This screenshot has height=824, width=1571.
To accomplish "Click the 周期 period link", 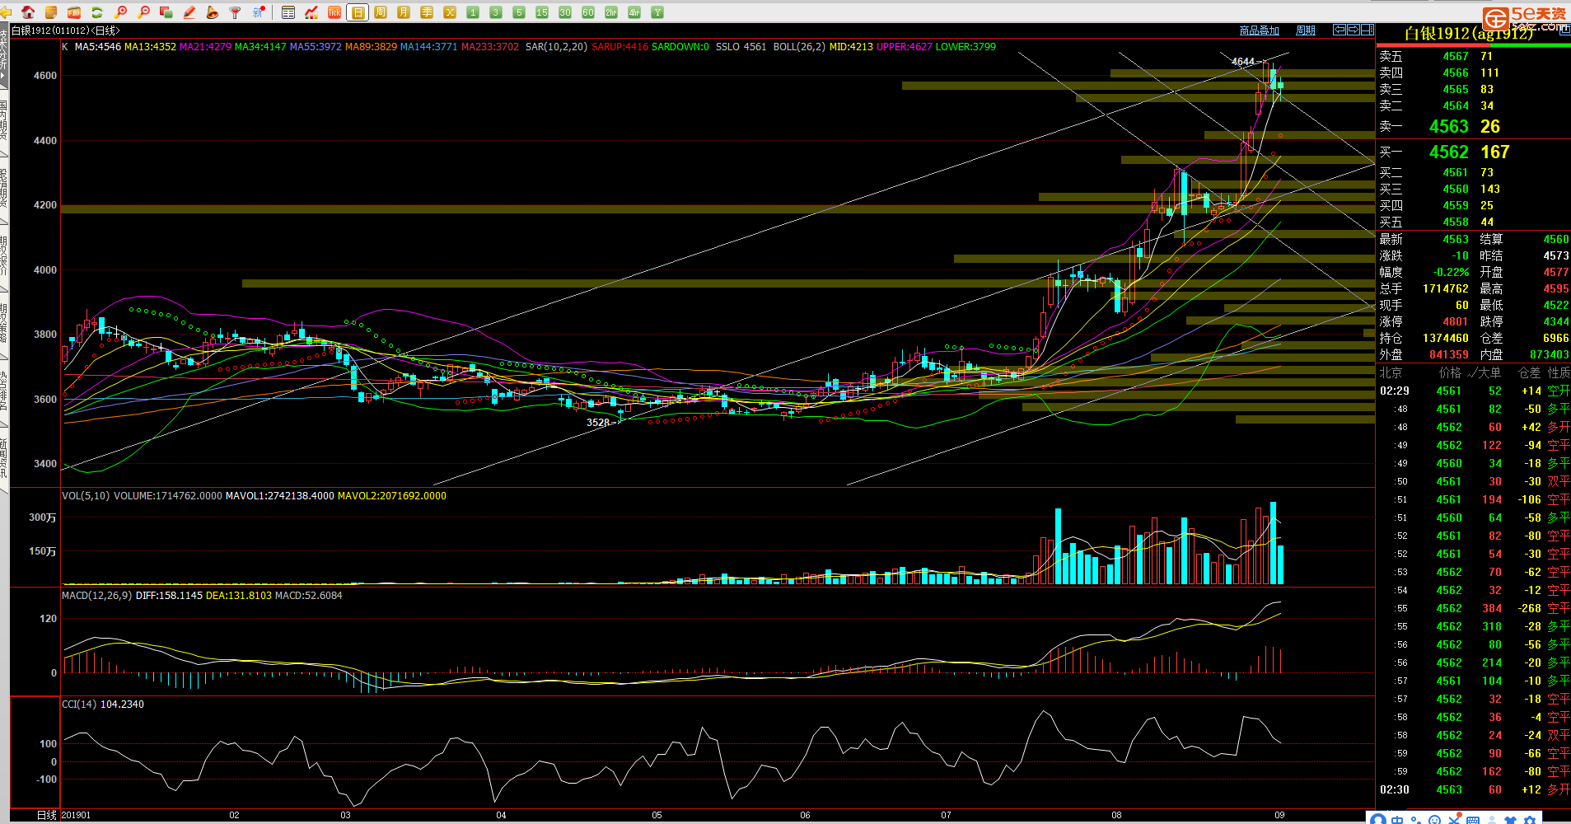I will (x=1306, y=30).
